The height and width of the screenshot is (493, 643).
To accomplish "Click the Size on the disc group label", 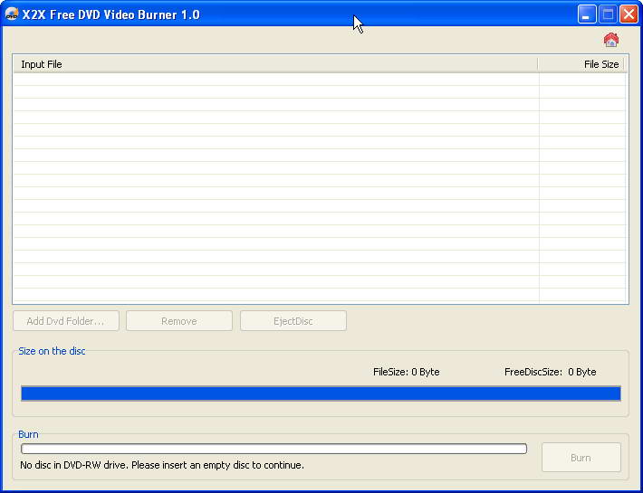I will [x=53, y=351].
